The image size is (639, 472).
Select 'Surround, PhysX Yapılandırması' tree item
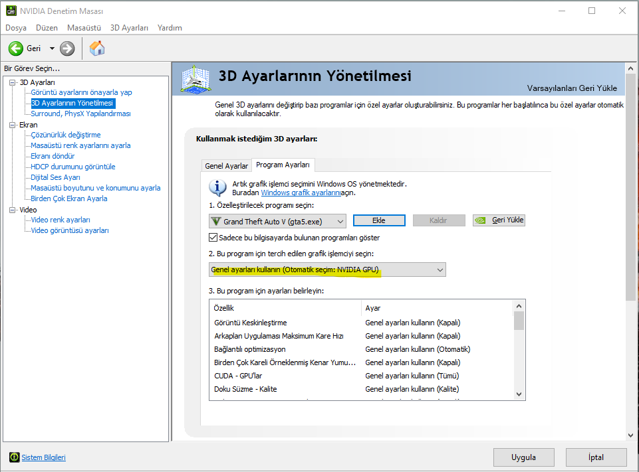pyautogui.click(x=80, y=114)
